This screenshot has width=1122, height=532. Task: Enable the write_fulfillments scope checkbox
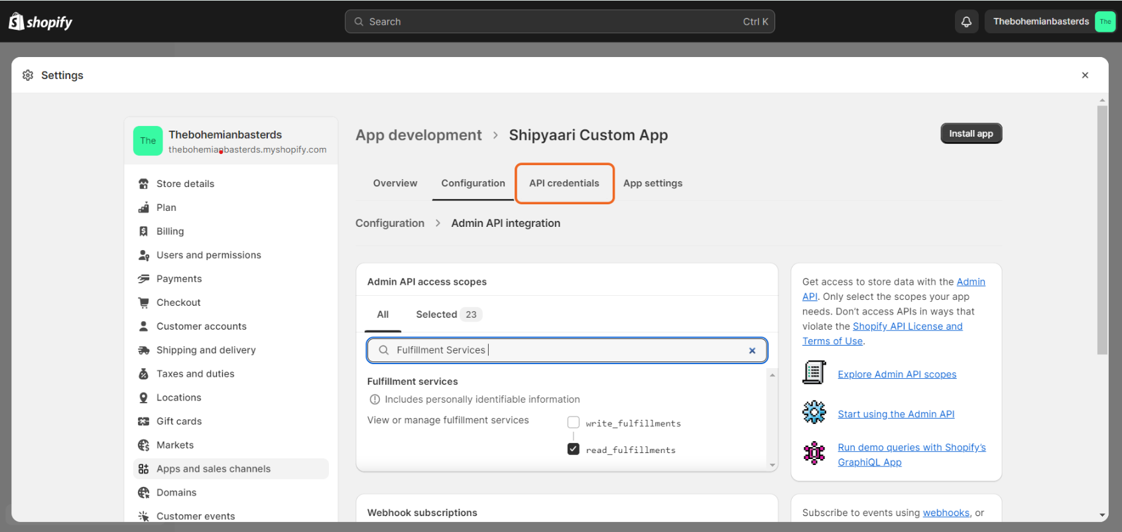(x=574, y=423)
